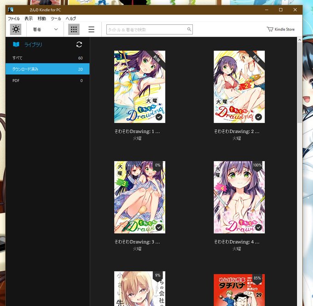Click the 新規 ribbon on volume 2

coord(257,59)
